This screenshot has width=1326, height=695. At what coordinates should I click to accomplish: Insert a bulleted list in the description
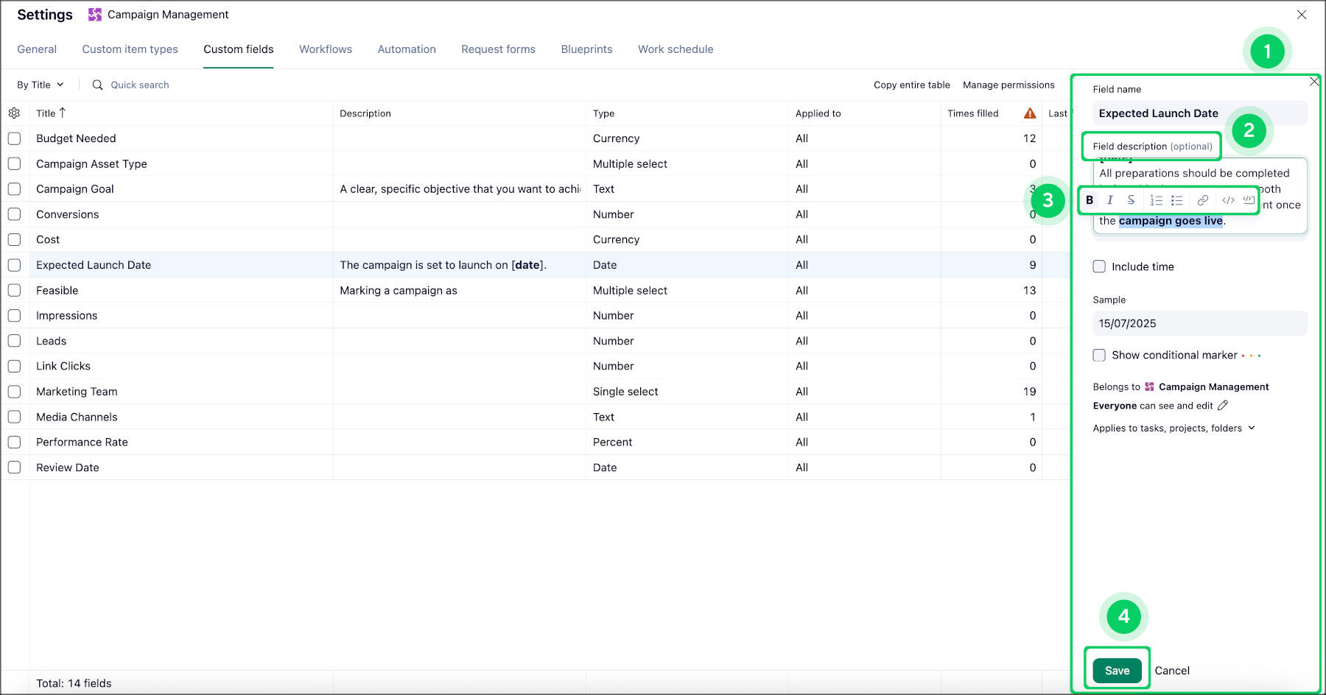click(x=1176, y=200)
